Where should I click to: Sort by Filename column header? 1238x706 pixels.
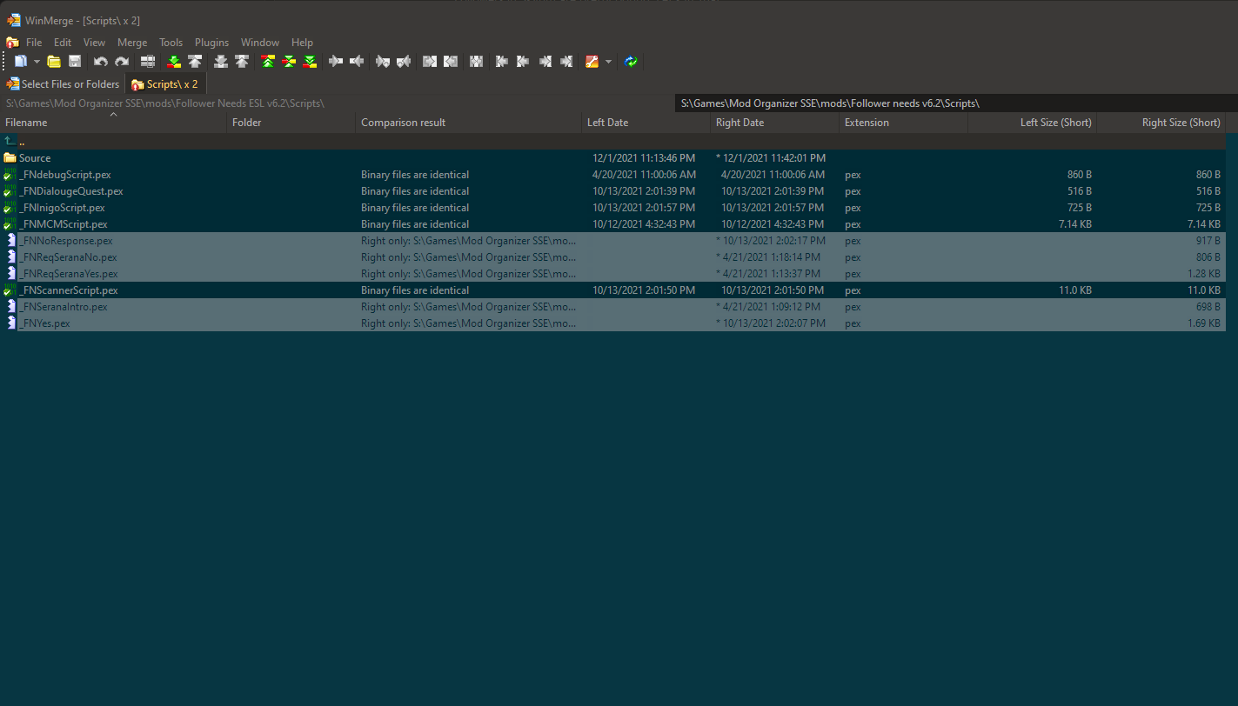(113, 123)
